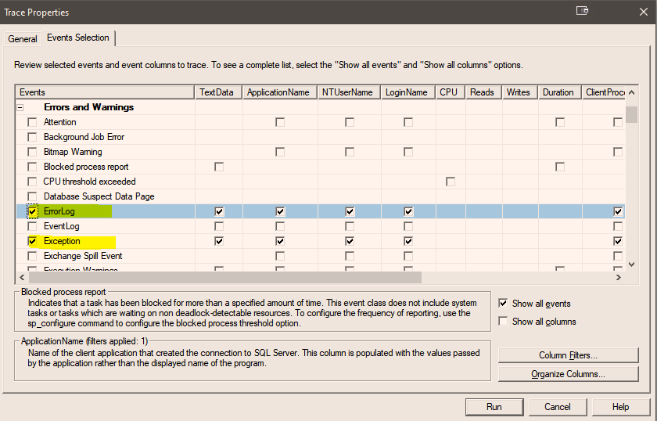Uncheck ApplicationName for the ErrorLog row
The image size is (657, 421).
(280, 211)
